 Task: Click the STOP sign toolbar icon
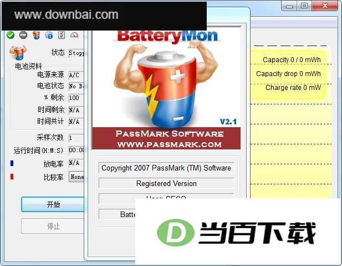point(23,35)
